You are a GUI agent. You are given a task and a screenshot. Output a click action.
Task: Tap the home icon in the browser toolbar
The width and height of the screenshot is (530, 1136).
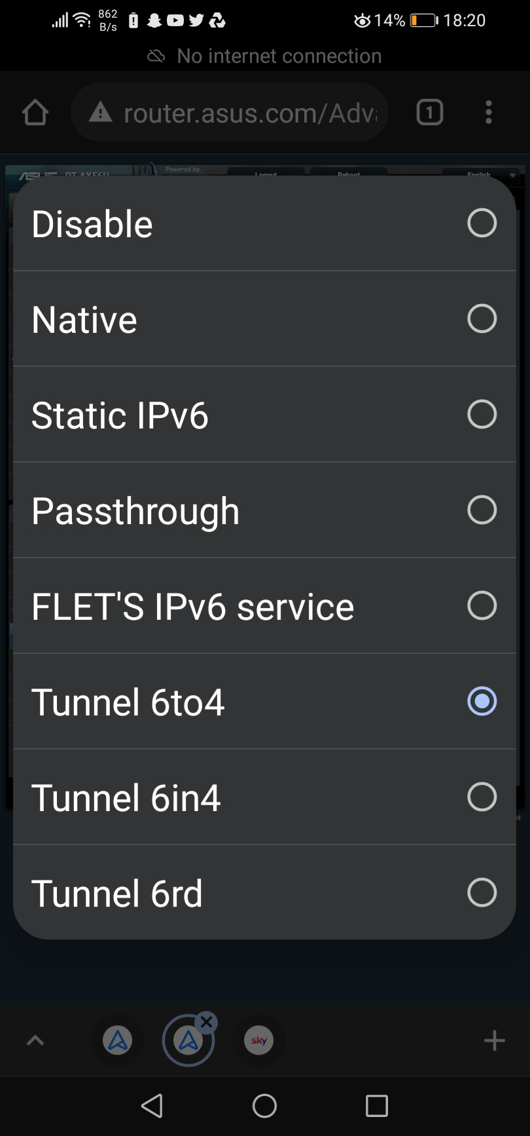point(35,112)
